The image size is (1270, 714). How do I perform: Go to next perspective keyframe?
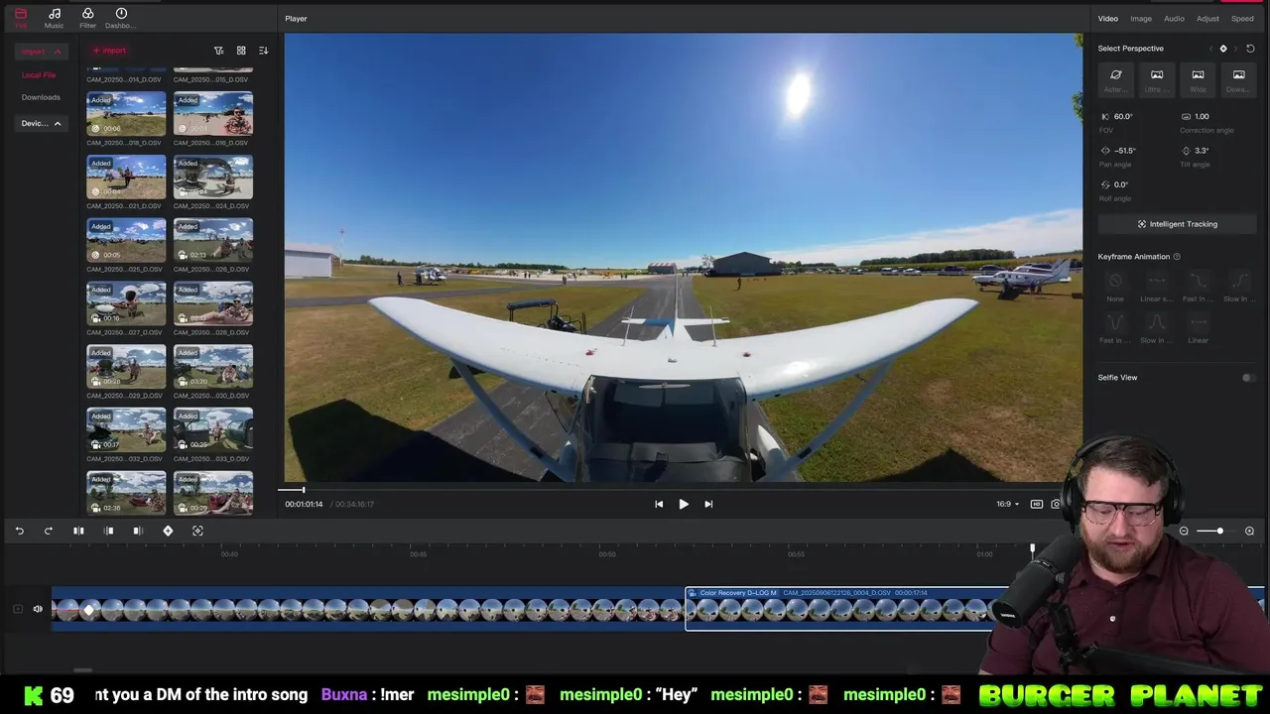pyautogui.click(x=1236, y=49)
